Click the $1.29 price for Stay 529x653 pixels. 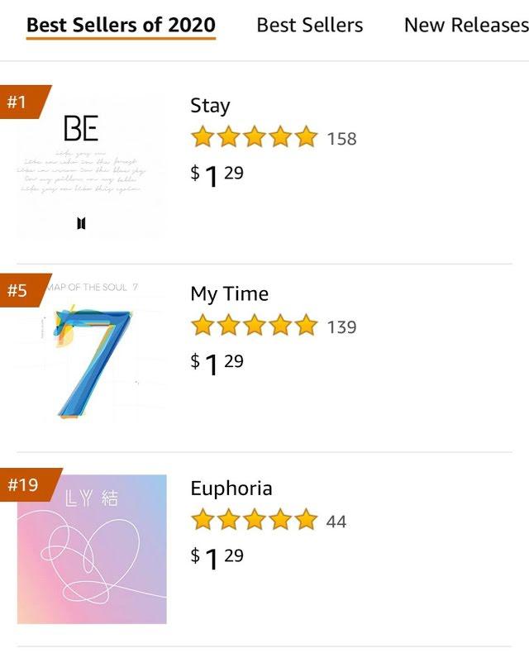click(x=217, y=175)
